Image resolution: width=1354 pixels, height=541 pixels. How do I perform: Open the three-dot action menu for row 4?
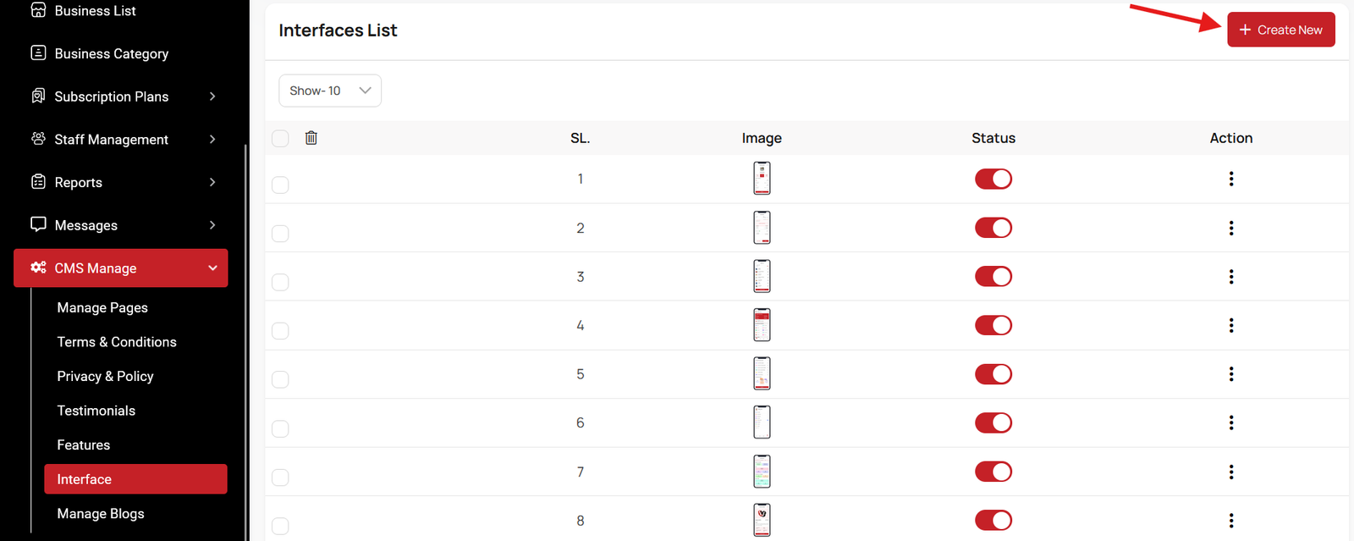click(1231, 325)
